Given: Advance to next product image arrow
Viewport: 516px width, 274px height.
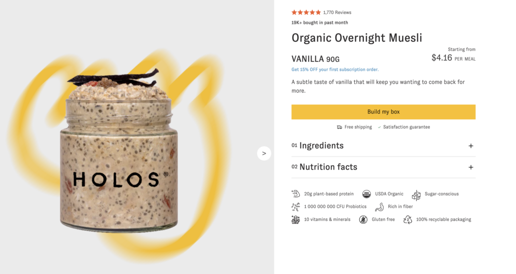Looking at the screenshot, I should point(264,153).
